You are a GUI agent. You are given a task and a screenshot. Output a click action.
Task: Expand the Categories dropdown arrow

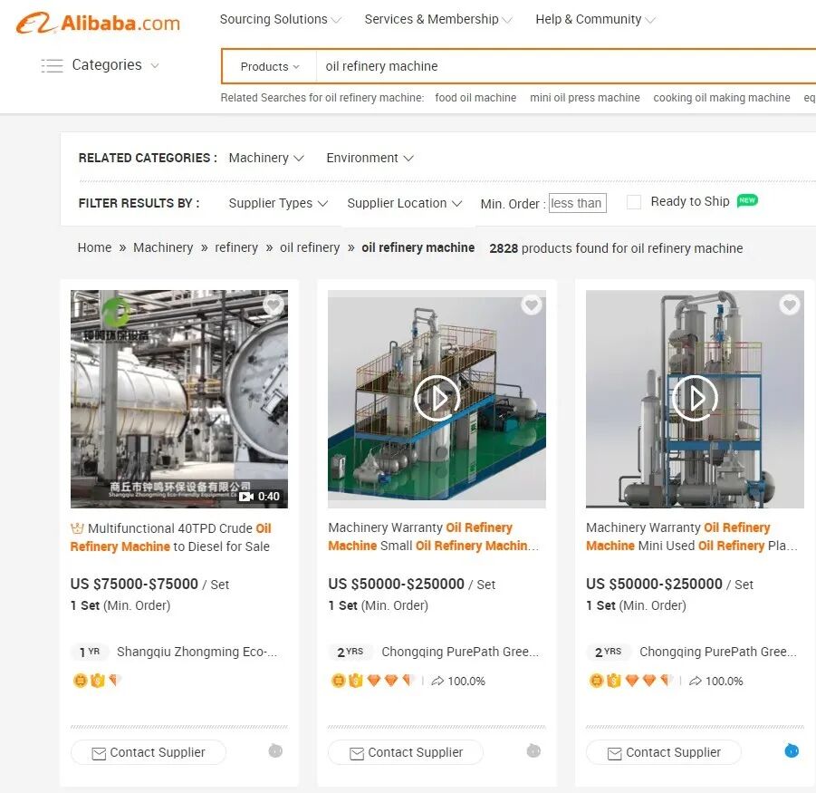[x=155, y=65]
